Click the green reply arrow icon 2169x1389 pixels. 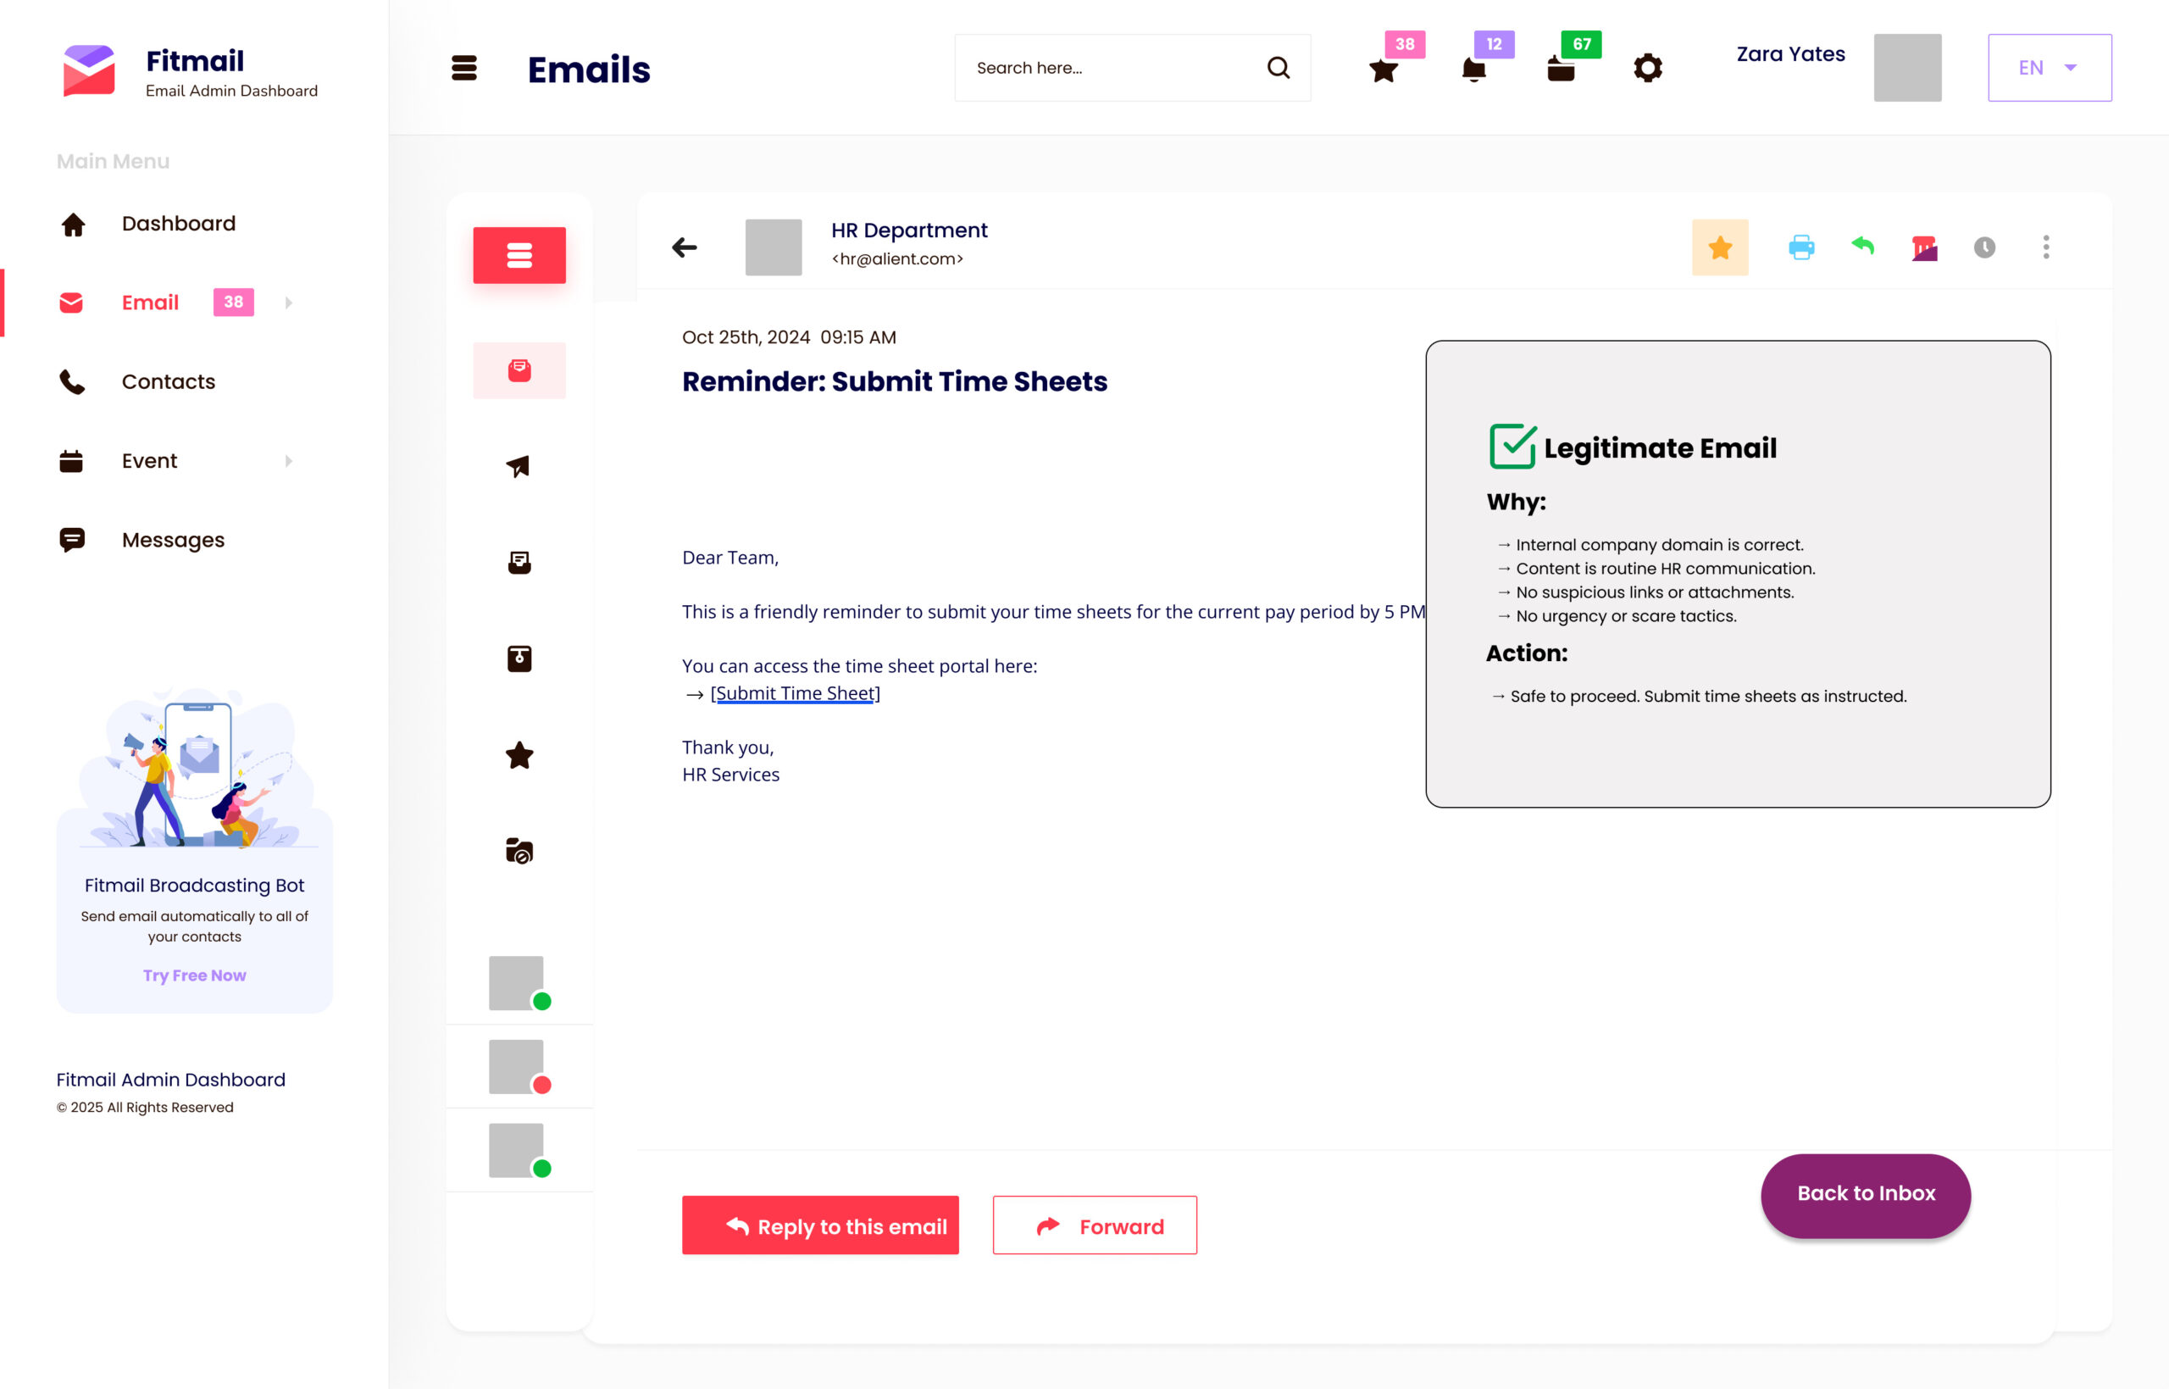click(x=1862, y=245)
